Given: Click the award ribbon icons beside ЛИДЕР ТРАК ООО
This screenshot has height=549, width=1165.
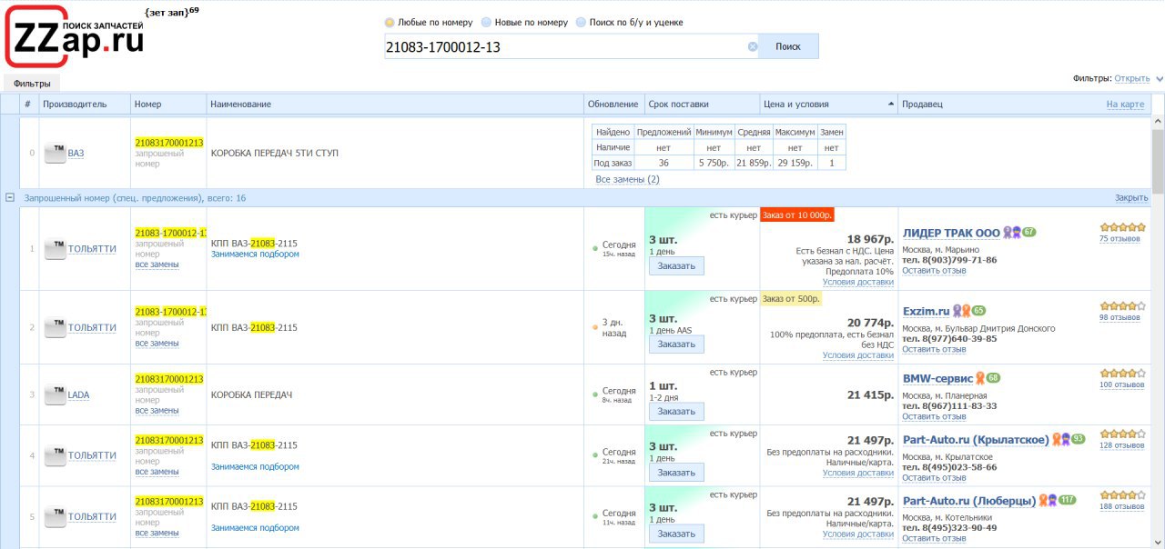Looking at the screenshot, I should [1012, 233].
